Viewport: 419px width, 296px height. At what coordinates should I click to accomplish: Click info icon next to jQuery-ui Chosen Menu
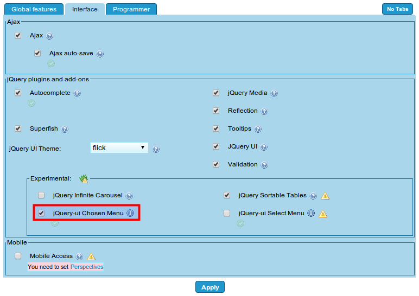pyautogui.click(x=130, y=214)
